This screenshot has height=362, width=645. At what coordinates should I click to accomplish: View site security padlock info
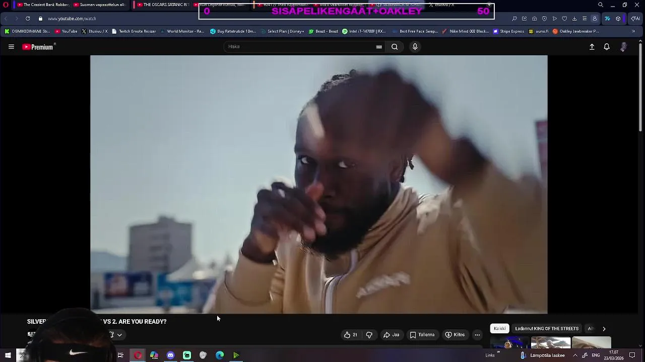tap(41, 19)
